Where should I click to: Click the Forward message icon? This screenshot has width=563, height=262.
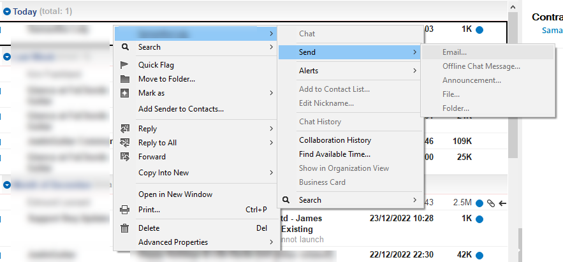[x=125, y=157]
